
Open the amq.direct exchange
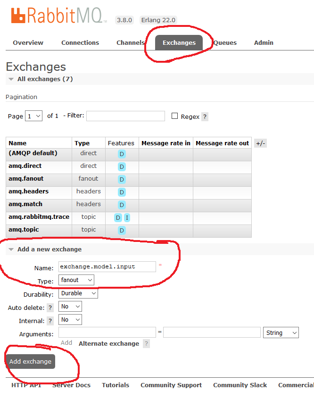click(25, 166)
